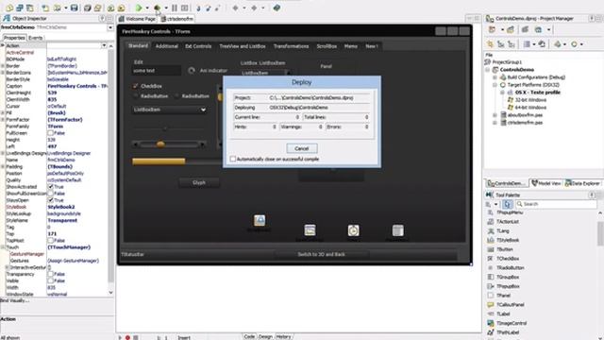Click the green Run arrow icon
Screen dimensions: 604x340
tap(139, 8)
